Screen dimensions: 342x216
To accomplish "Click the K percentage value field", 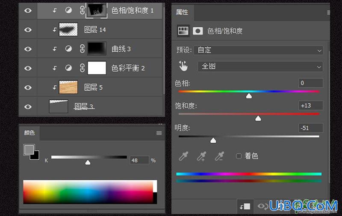I will (139, 160).
